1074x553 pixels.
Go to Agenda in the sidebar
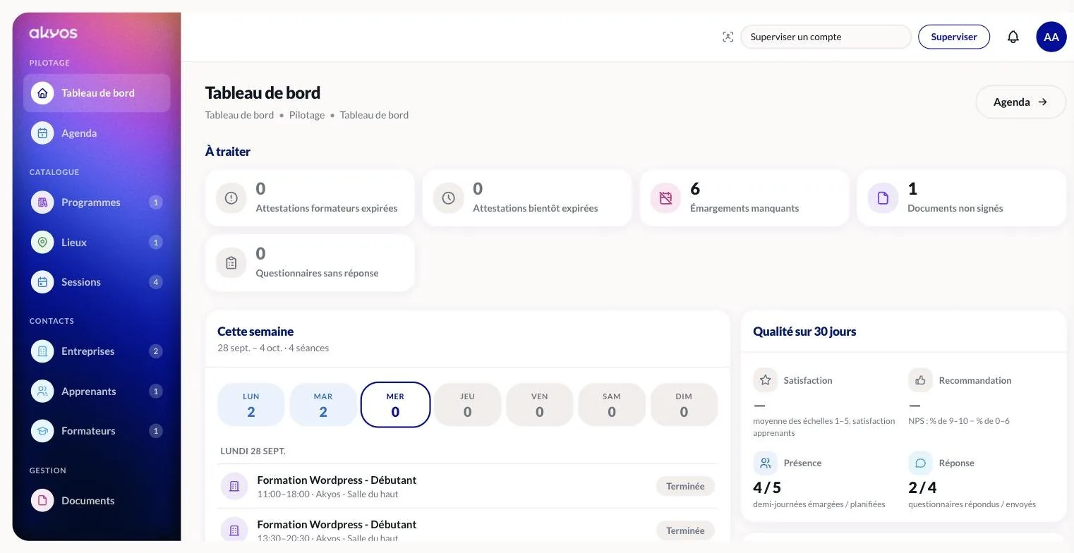pos(97,133)
